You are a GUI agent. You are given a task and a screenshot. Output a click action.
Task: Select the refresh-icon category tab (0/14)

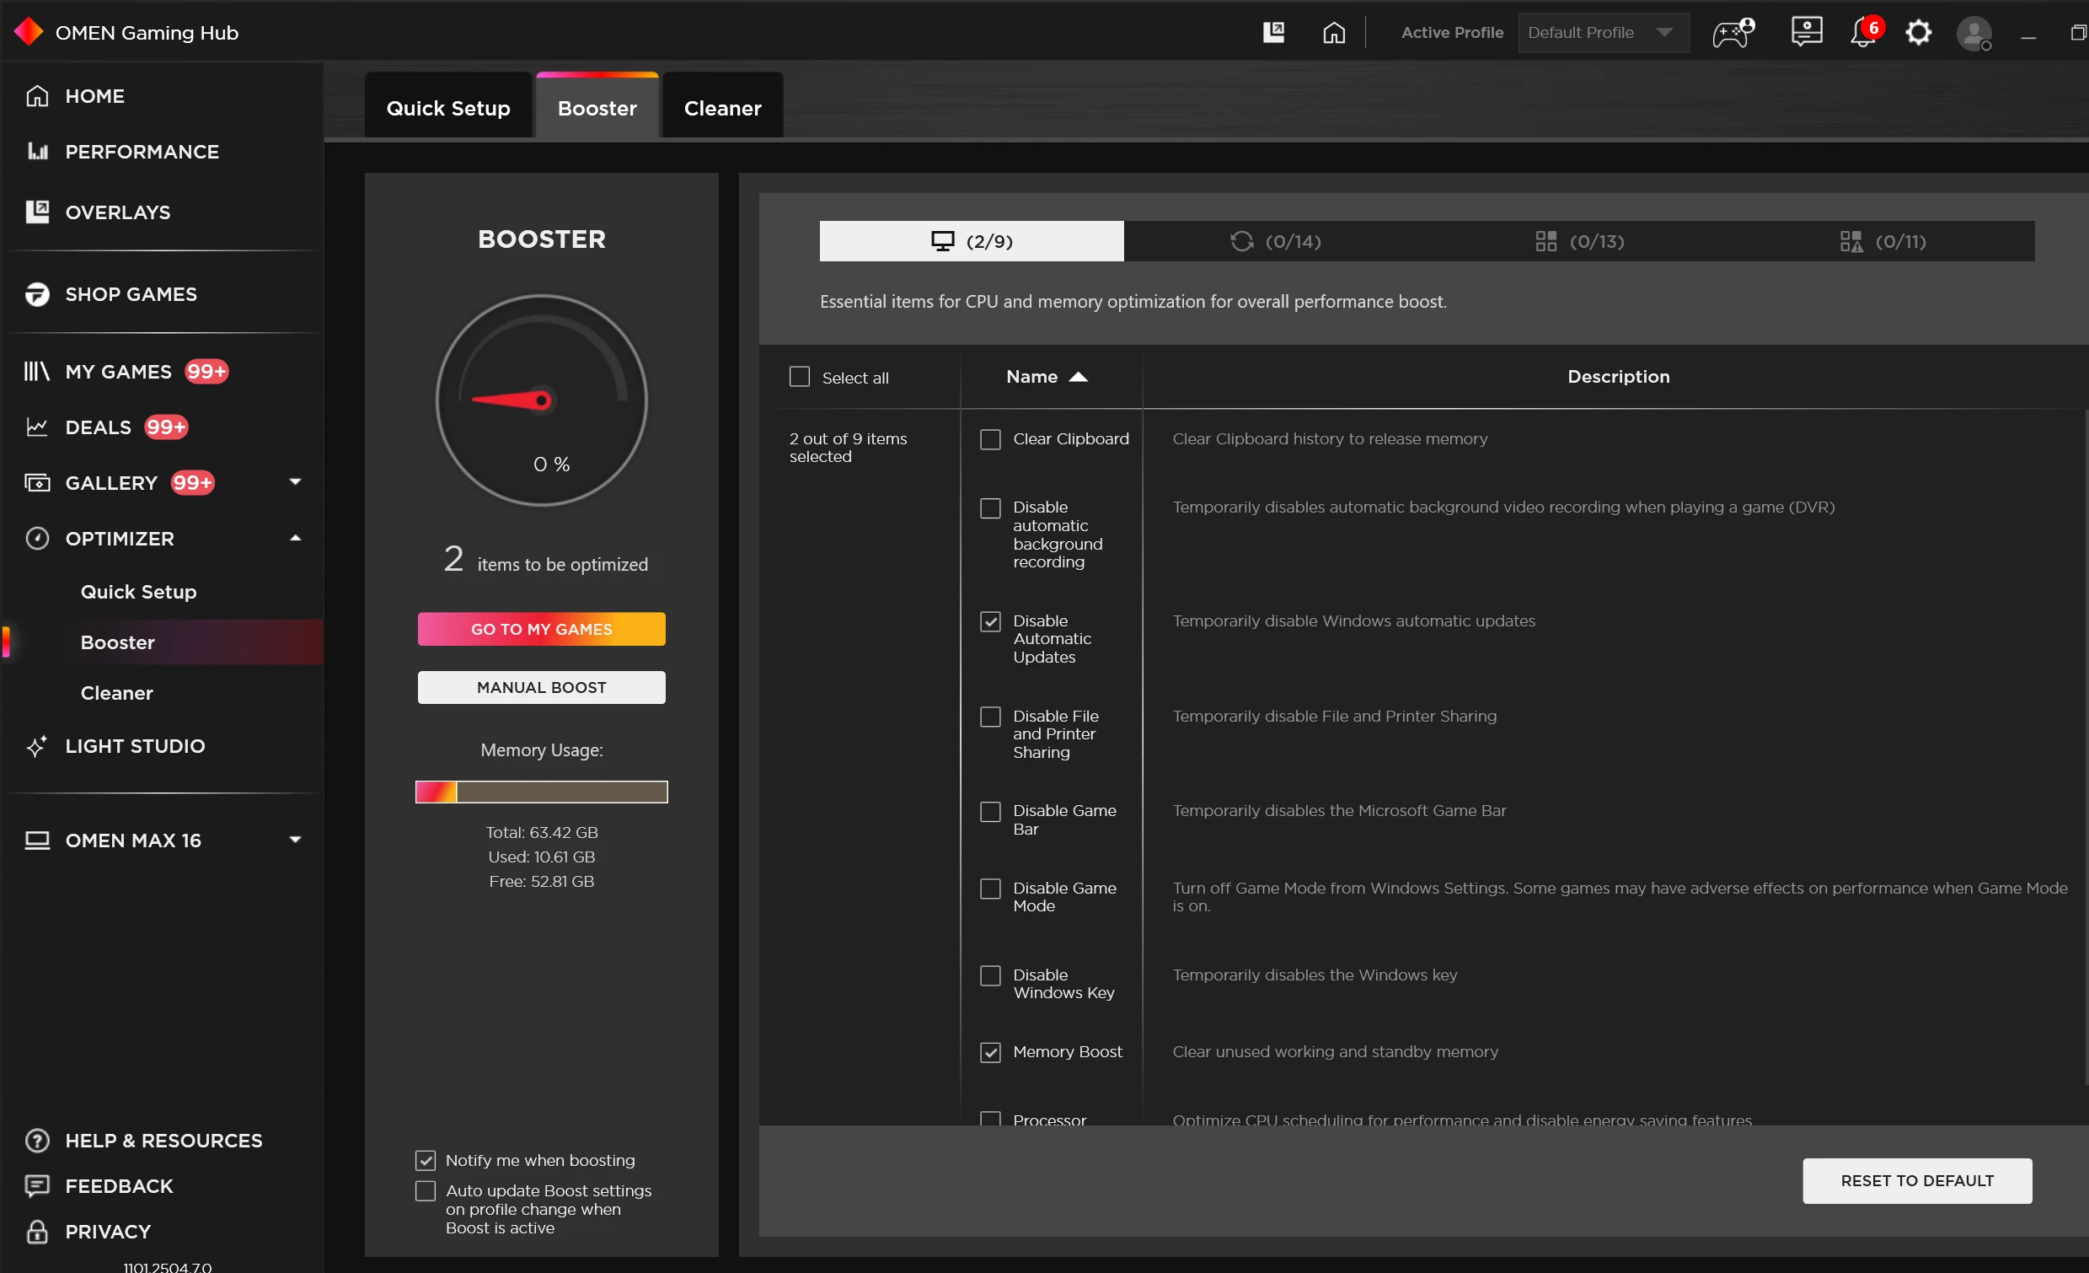[1275, 241]
